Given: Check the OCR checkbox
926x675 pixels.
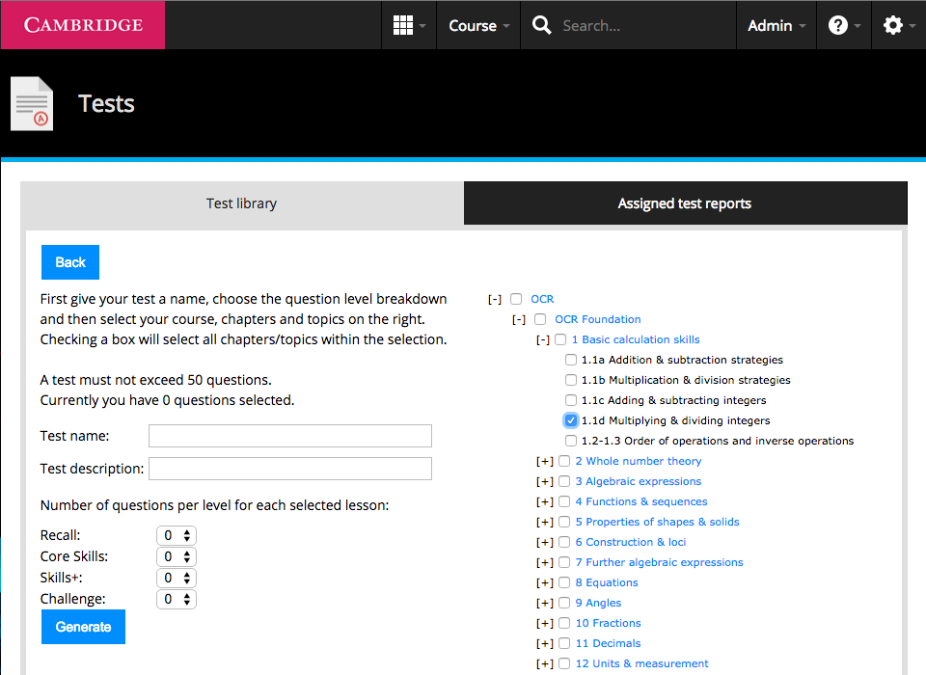Looking at the screenshot, I should pos(516,299).
